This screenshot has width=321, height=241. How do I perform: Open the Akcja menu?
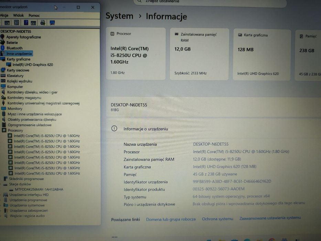tap(4, 15)
